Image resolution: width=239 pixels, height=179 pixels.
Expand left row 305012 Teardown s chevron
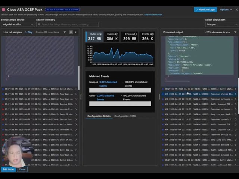click(76, 94)
